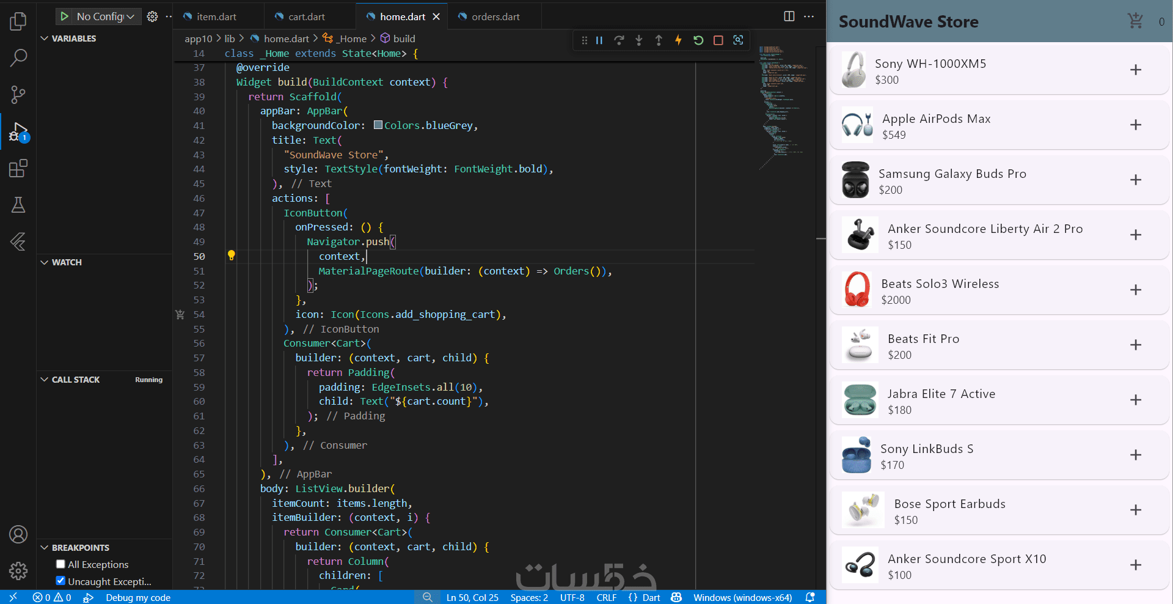The image size is (1173, 604).
Task: Click the lib breadcrumb
Action: point(230,39)
